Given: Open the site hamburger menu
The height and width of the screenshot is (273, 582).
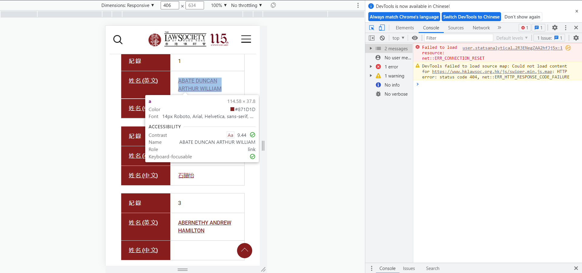Looking at the screenshot, I should (246, 39).
